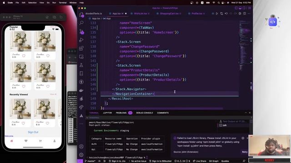
Task: Open the Apple menu
Action: click(x=4, y=3)
